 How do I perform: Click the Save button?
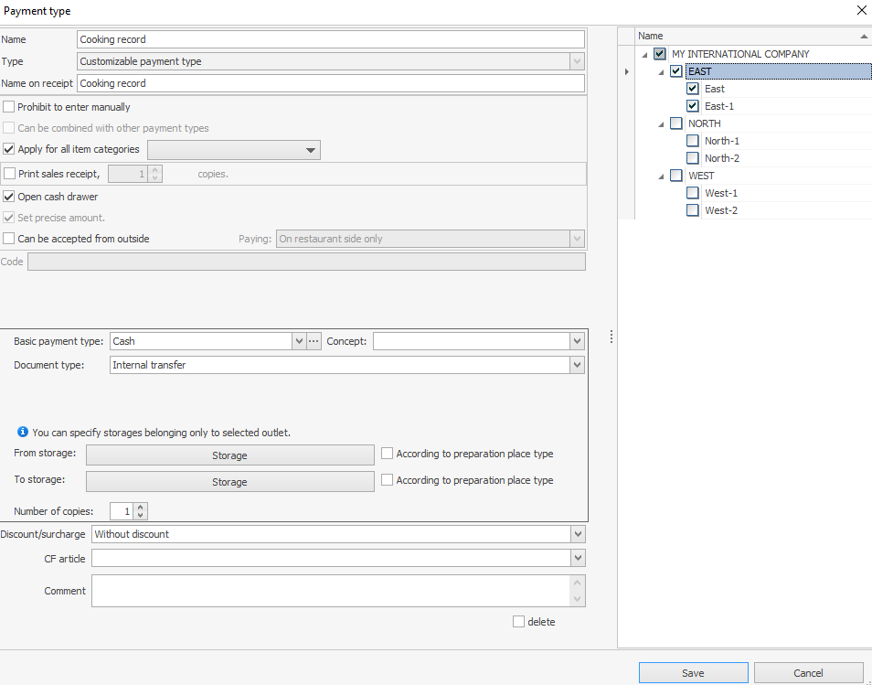(693, 673)
